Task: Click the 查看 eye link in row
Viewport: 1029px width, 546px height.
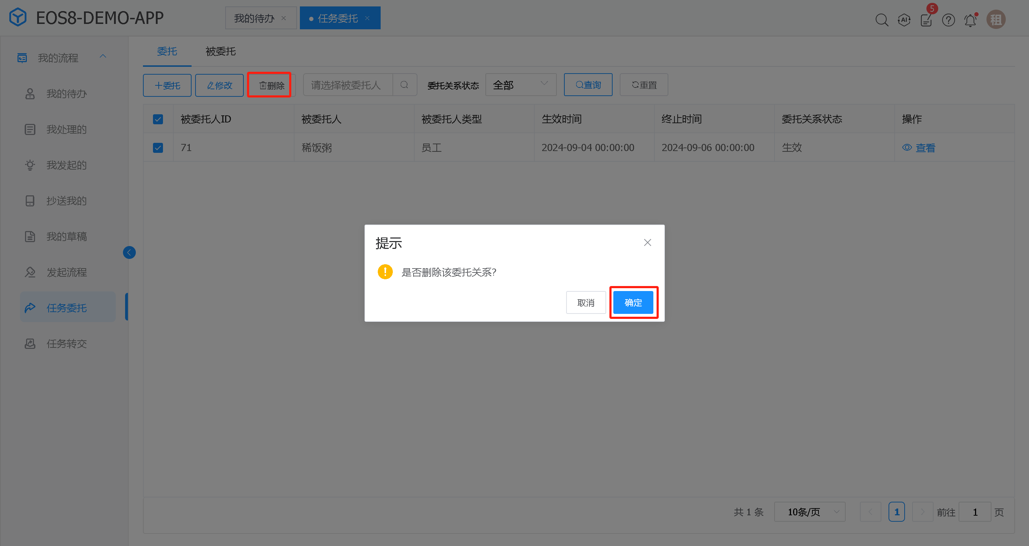Action: [x=919, y=148]
